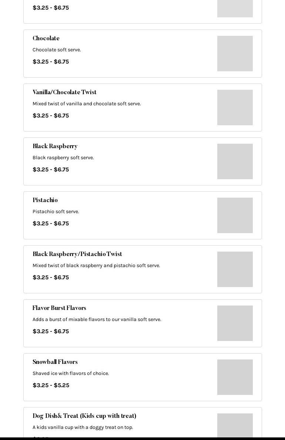
Task: Click the Flavor Burst Flavors image placeholder
Action: (x=235, y=323)
